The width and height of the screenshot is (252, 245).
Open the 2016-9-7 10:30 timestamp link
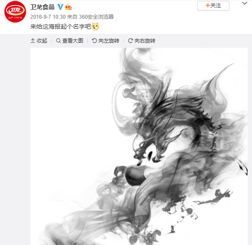click(48, 17)
